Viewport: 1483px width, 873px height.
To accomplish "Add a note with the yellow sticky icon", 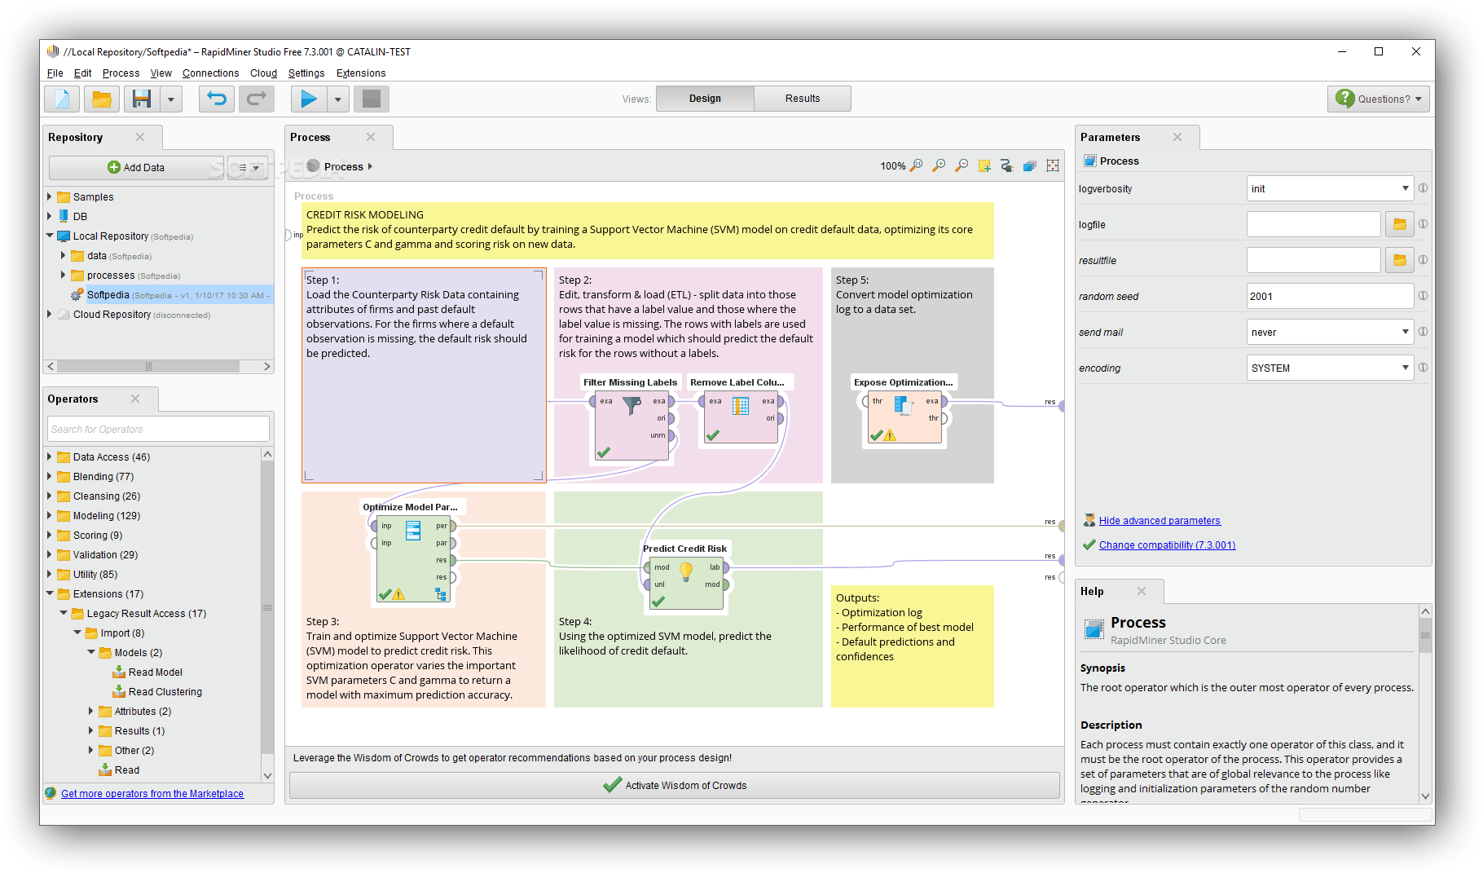I will tap(984, 165).
